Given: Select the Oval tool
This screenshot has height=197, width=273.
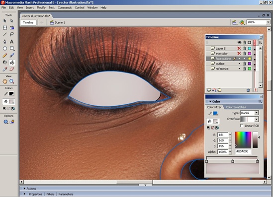Looking at the screenshot, I should 5,49.
